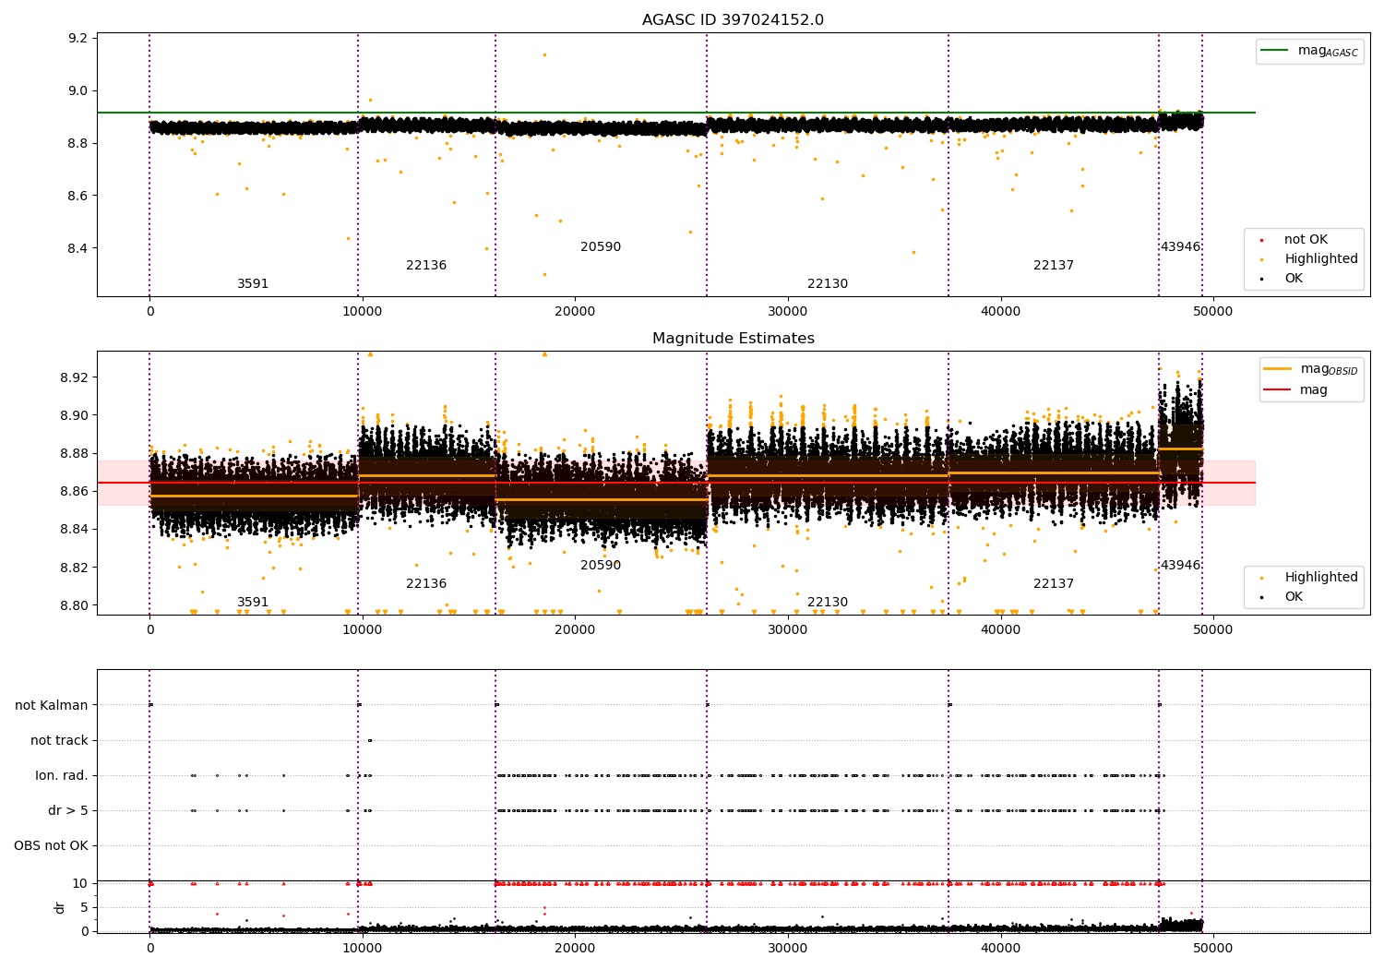
Task: Click obsid label 22130 in Magnitude Estimates plot
Action: [828, 603]
